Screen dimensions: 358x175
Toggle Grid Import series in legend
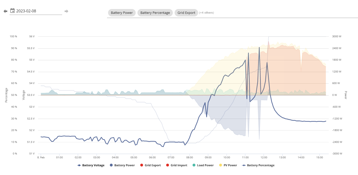(176, 165)
